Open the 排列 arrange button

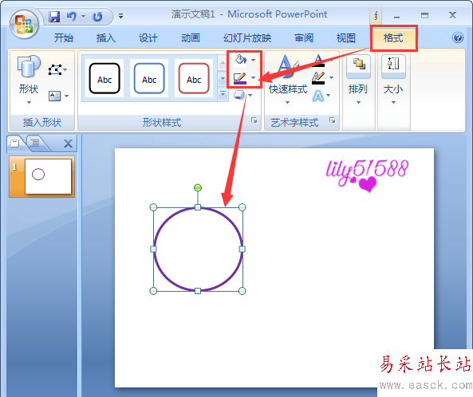click(358, 80)
